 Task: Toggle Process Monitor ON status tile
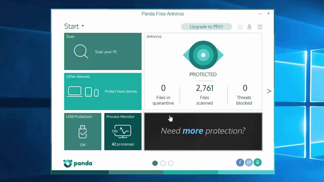coord(123,132)
